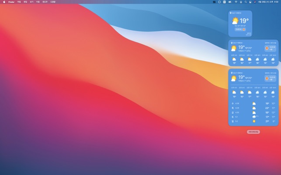Screen dimensions: 281x175
Task: Click the large 19° reading in the small widget
Action: tap(244, 21)
